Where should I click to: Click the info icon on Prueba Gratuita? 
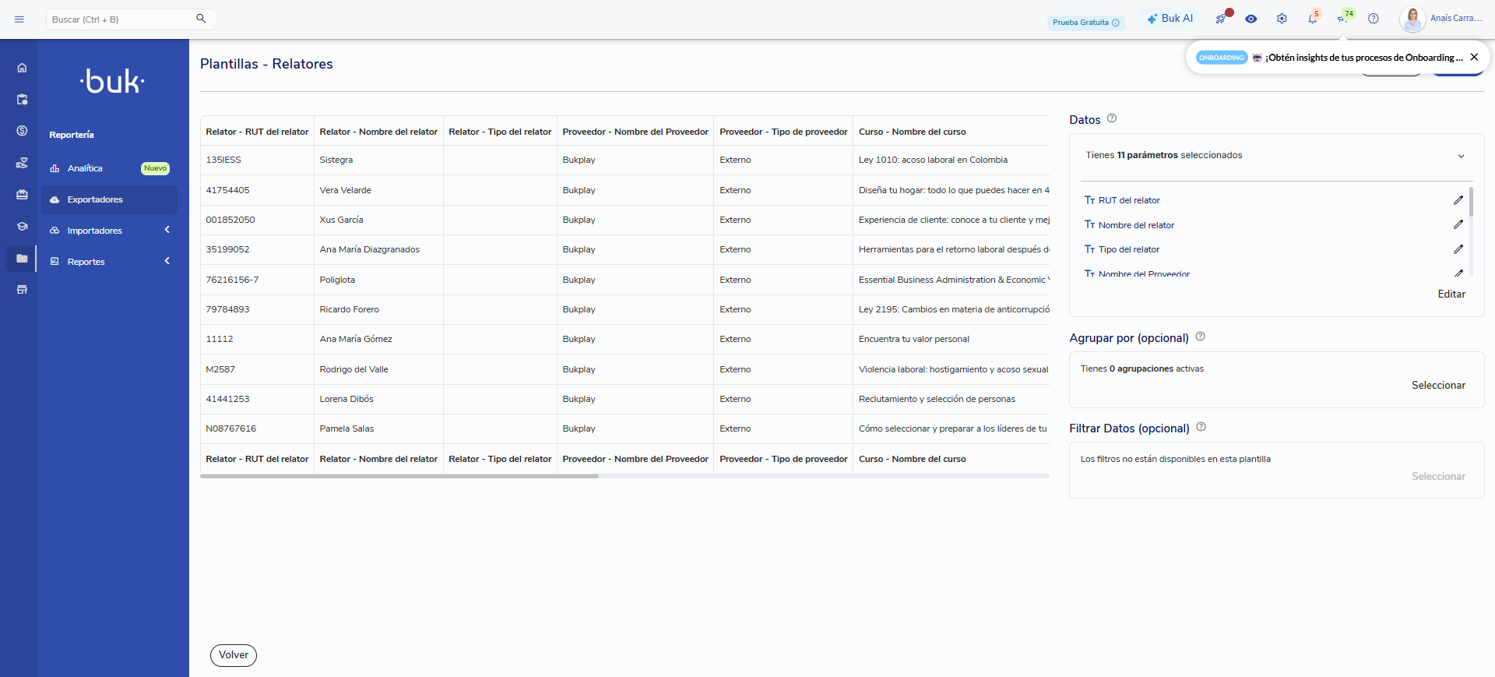(1116, 23)
